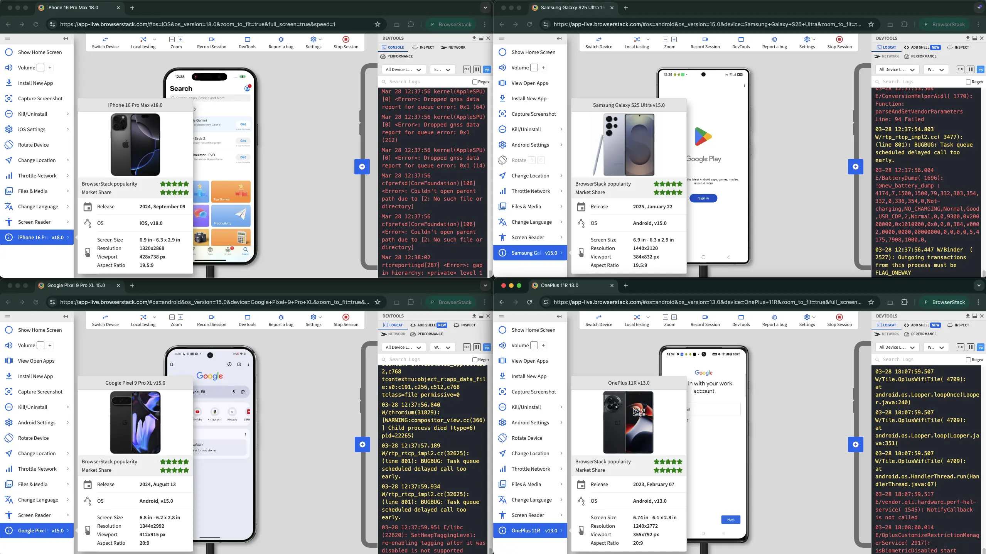Image resolution: width=986 pixels, height=554 pixels.
Task: Toggle word-wrap blue button in iPhone window devtools
Action: click(487, 69)
